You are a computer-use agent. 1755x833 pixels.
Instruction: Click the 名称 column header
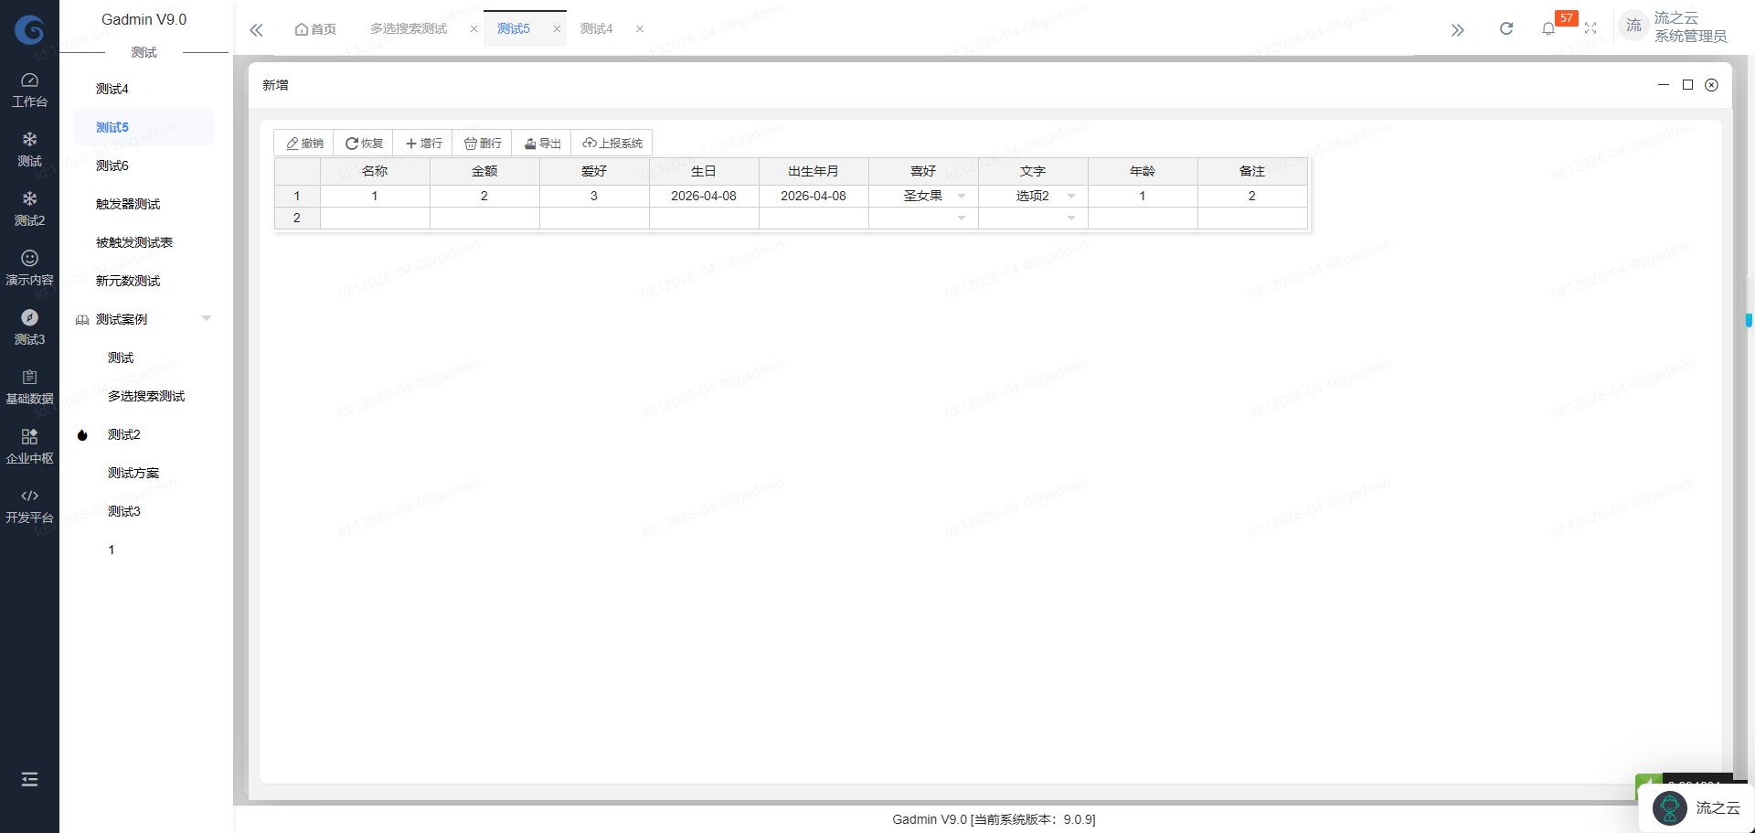375,171
